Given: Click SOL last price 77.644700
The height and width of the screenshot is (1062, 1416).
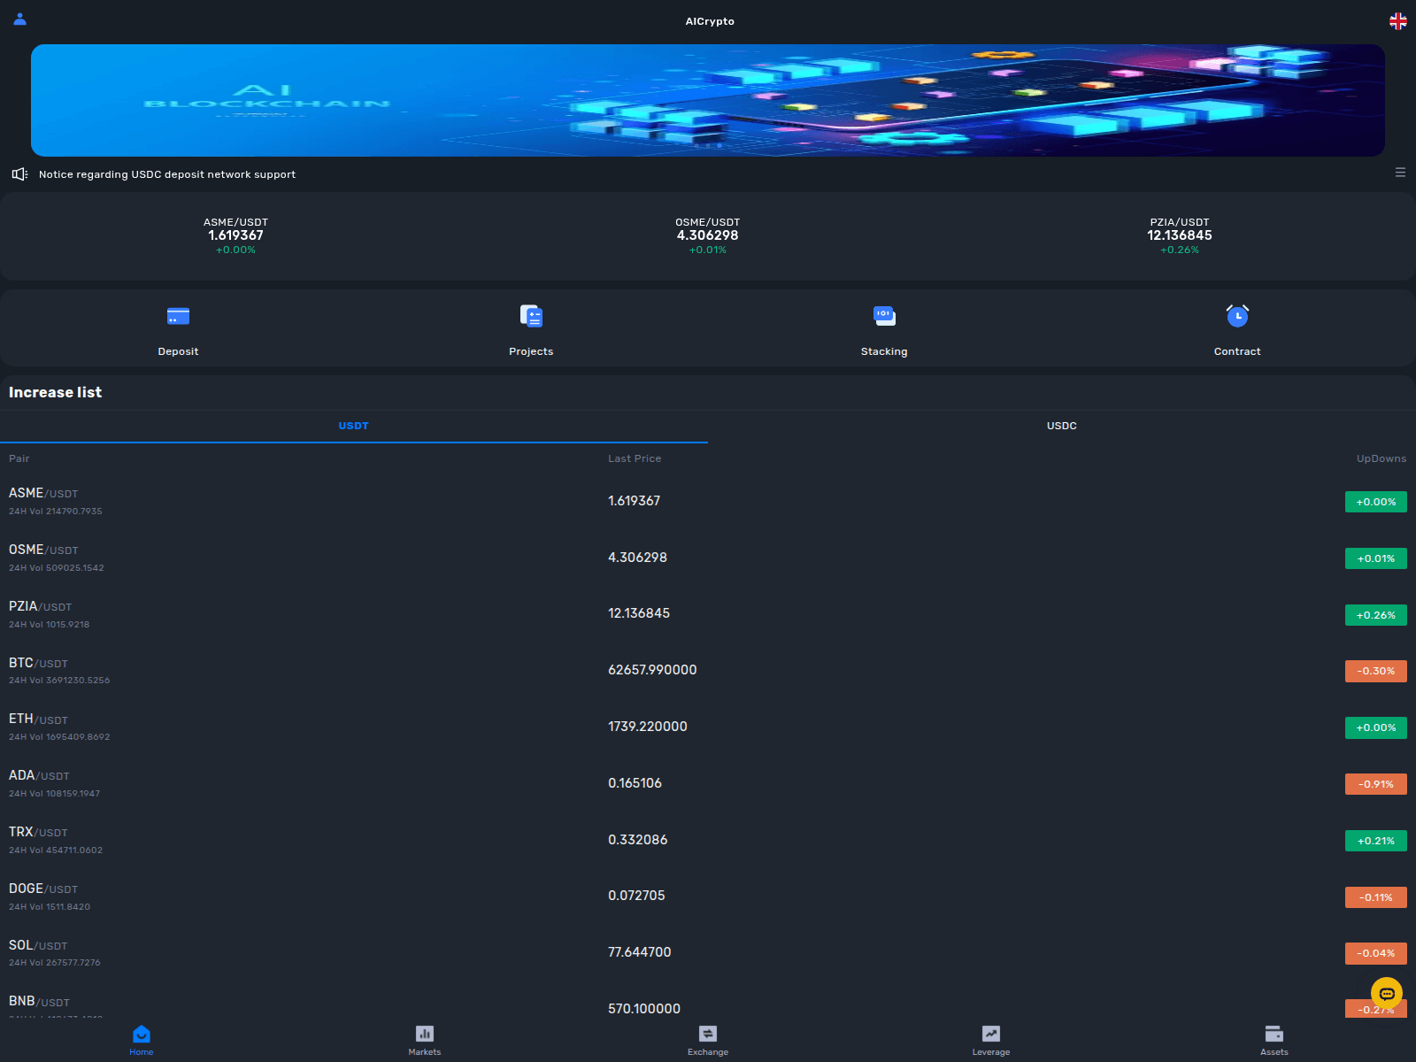Looking at the screenshot, I should [639, 952].
